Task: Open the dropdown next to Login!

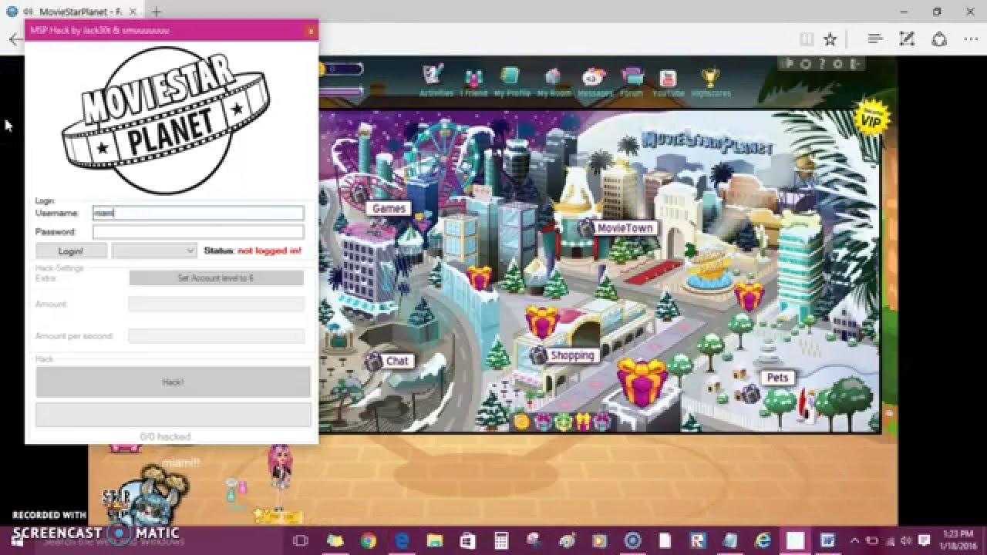Action: click(x=154, y=251)
